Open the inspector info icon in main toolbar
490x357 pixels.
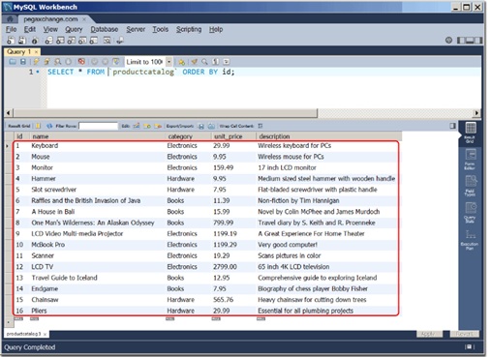point(35,41)
